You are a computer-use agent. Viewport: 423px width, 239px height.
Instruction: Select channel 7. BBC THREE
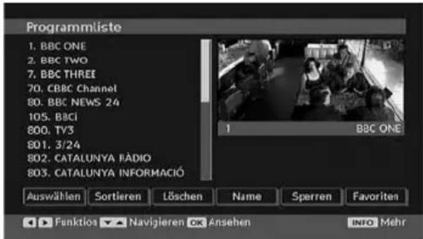(62, 75)
